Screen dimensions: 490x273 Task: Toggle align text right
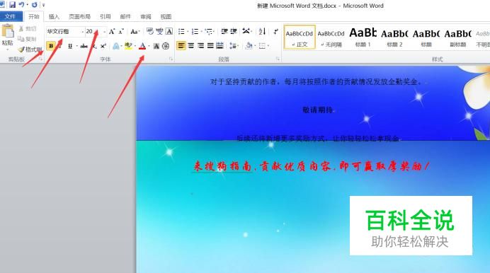pos(200,46)
